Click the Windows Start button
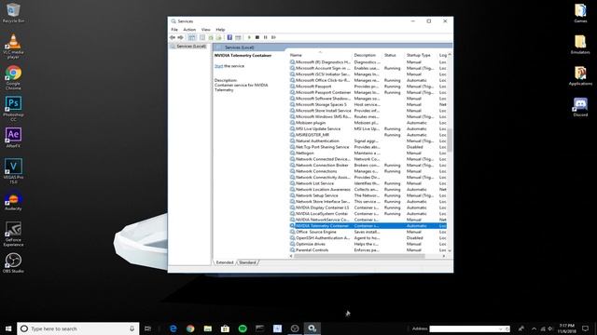The image size is (597, 335). [x=8, y=328]
